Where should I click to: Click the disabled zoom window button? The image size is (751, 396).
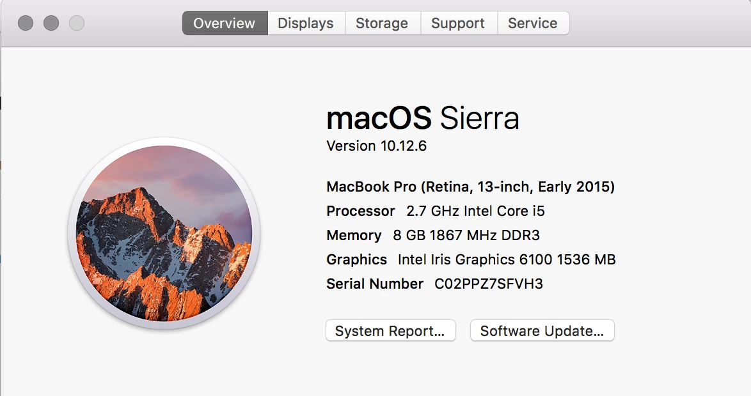(x=77, y=23)
